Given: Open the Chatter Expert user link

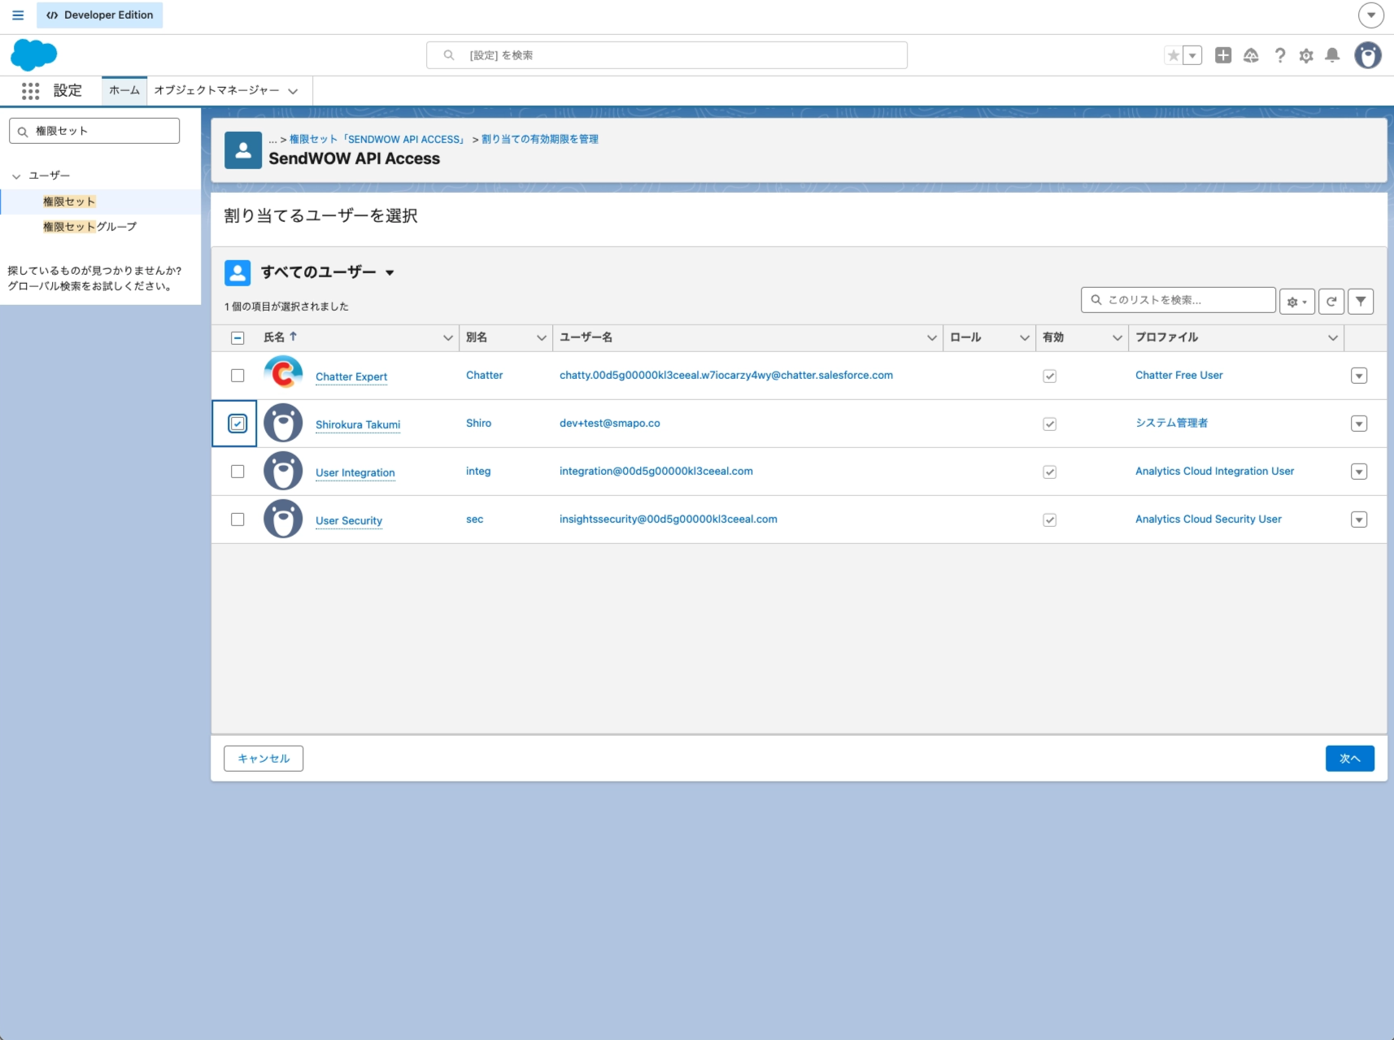Looking at the screenshot, I should [x=351, y=376].
